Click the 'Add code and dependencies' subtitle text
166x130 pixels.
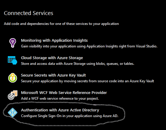(x=61, y=24)
